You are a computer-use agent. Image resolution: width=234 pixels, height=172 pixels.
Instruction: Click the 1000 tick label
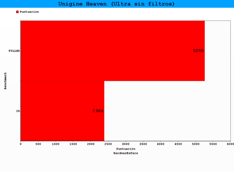coord(56,144)
